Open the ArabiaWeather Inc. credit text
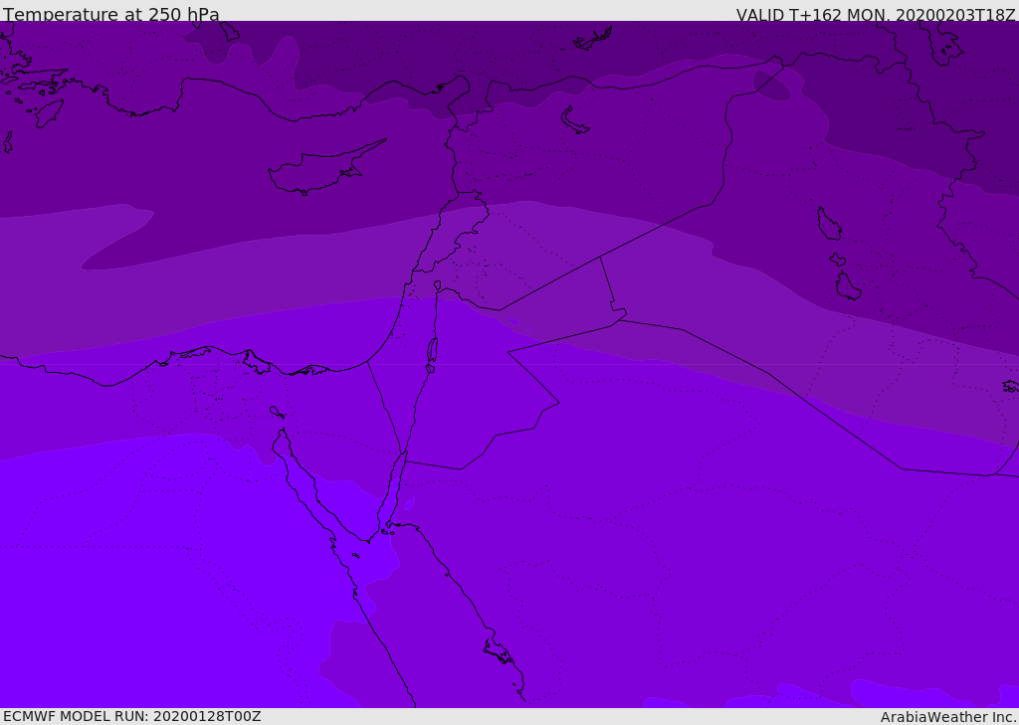Screen dimensions: 1019x725 [x=948, y=717]
